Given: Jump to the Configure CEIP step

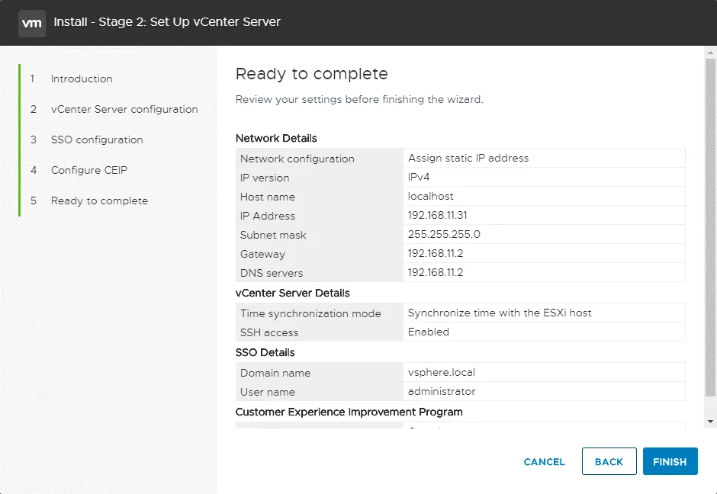Looking at the screenshot, I should point(88,170).
